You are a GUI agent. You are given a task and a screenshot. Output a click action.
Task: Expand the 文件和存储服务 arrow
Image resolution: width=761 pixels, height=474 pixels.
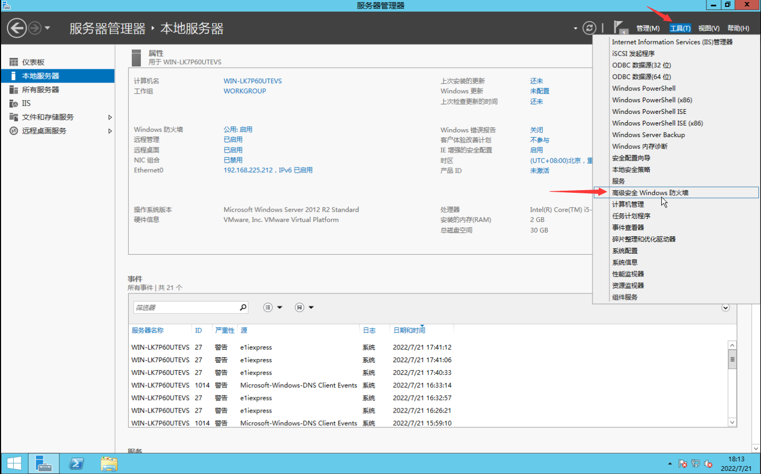(x=110, y=118)
